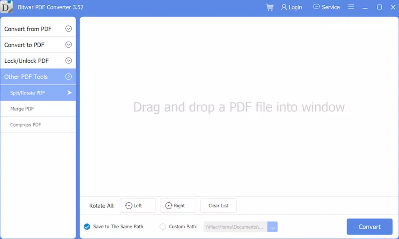This screenshot has height=239, width=399.
Task: Rotate all pages Left
Action: pyautogui.click(x=138, y=206)
